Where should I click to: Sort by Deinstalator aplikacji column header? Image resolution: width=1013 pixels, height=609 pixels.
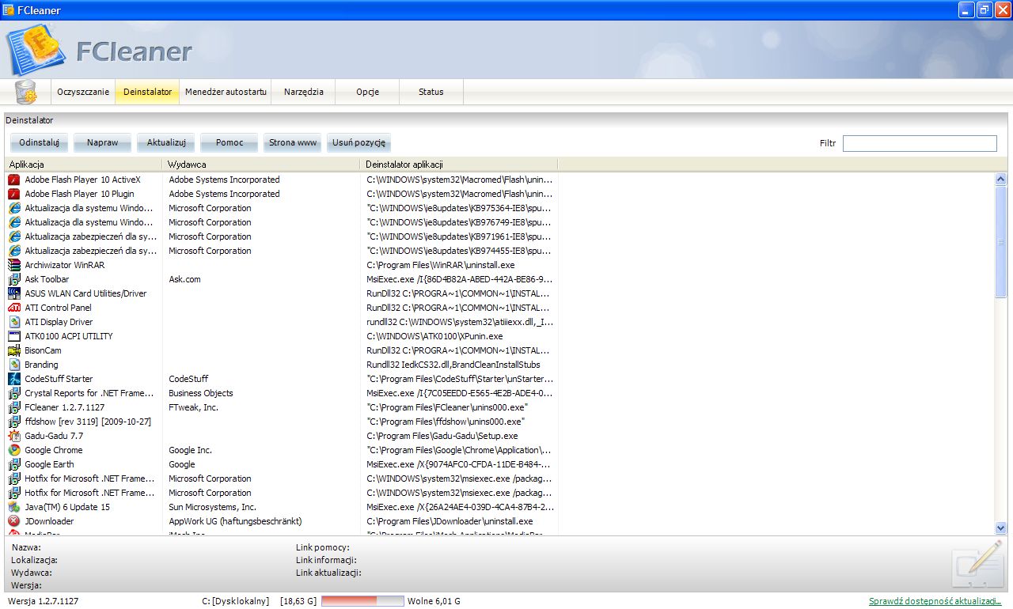(x=459, y=165)
